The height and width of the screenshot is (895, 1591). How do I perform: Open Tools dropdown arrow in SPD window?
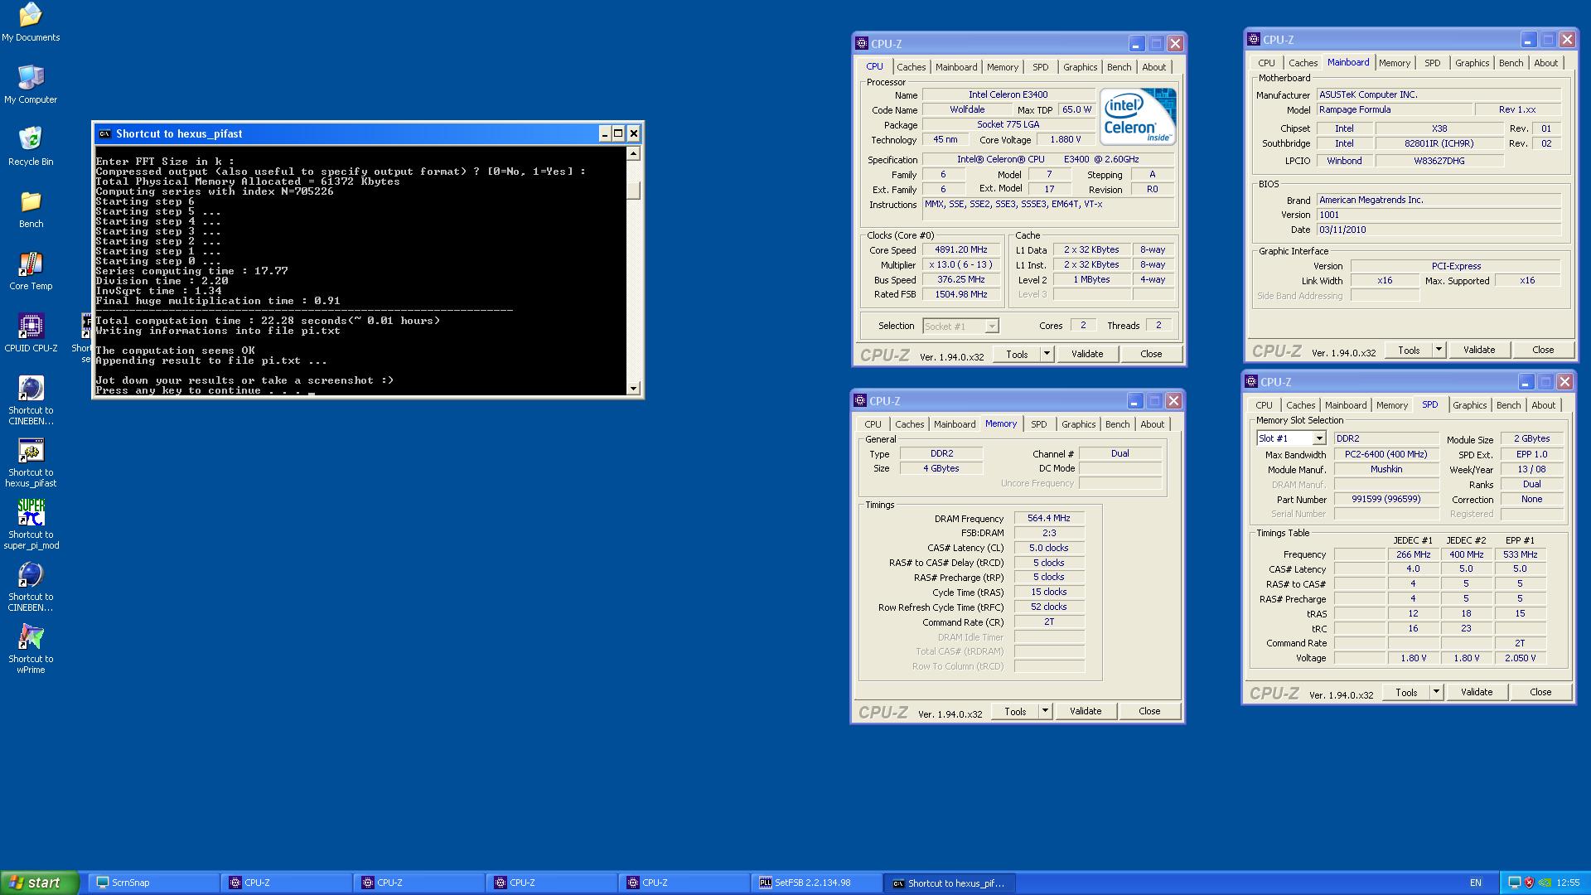[1436, 692]
